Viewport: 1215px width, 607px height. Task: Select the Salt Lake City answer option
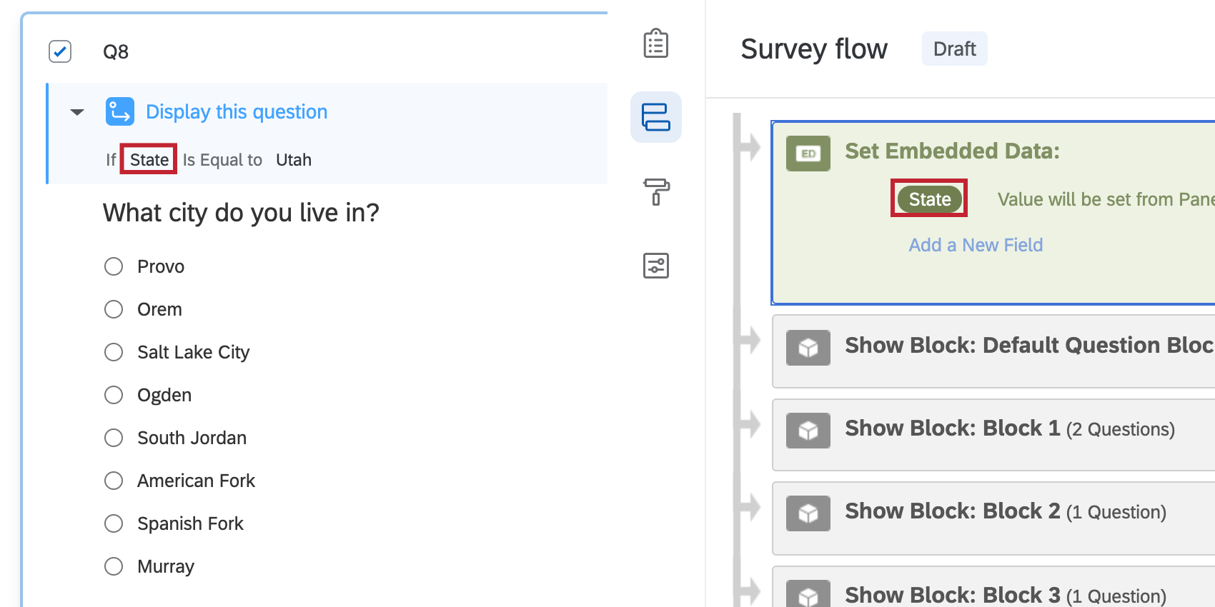pos(114,351)
